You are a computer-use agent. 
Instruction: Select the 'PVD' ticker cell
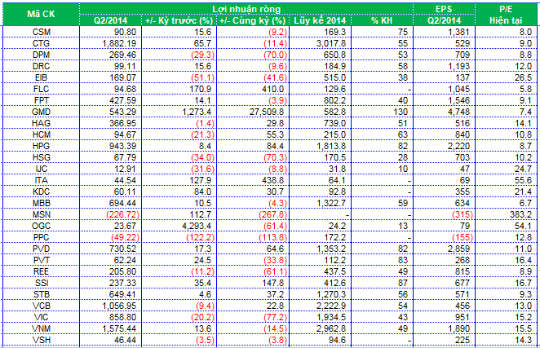coord(41,249)
